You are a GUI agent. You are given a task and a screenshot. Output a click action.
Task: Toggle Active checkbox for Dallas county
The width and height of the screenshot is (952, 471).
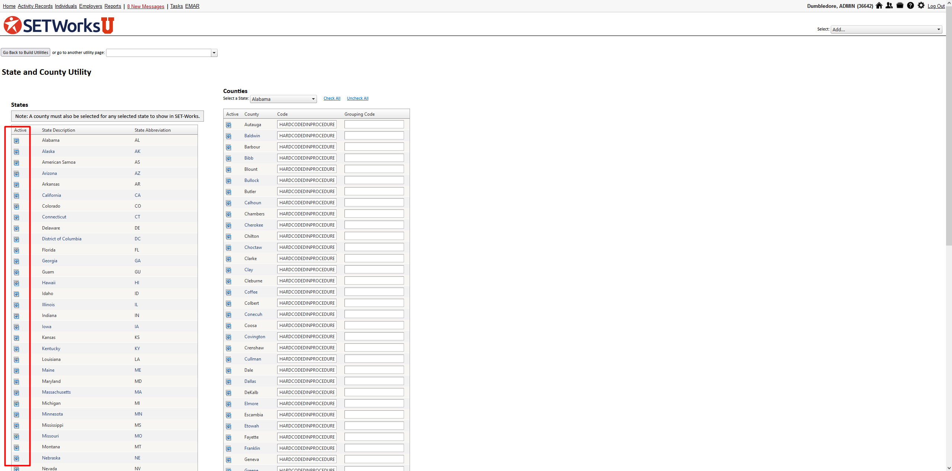click(x=228, y=382)
